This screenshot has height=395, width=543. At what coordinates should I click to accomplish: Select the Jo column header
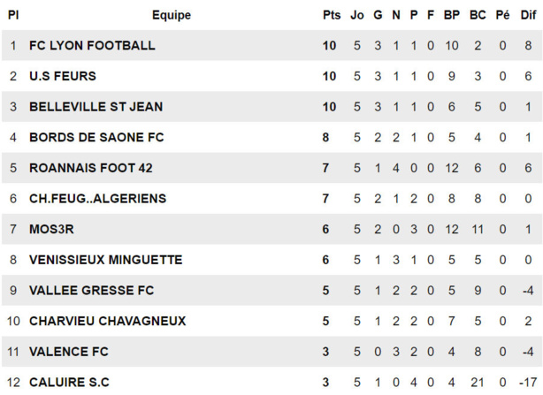point(357,15)
